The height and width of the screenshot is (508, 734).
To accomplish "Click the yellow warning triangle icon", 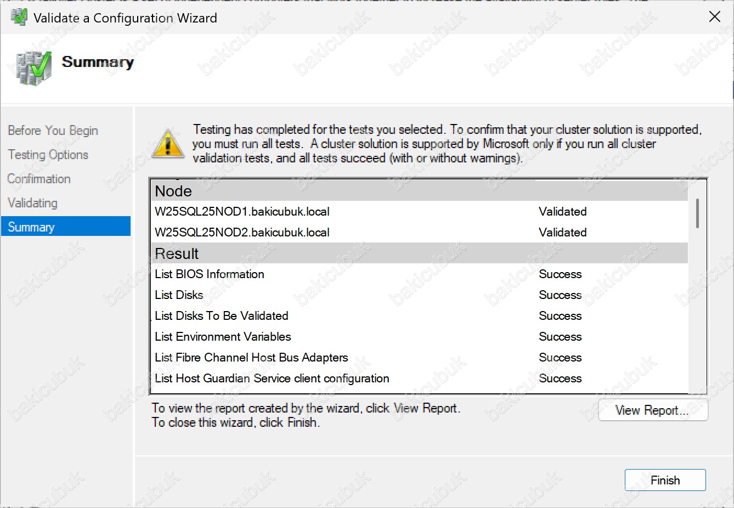I will tap(168, 144).
